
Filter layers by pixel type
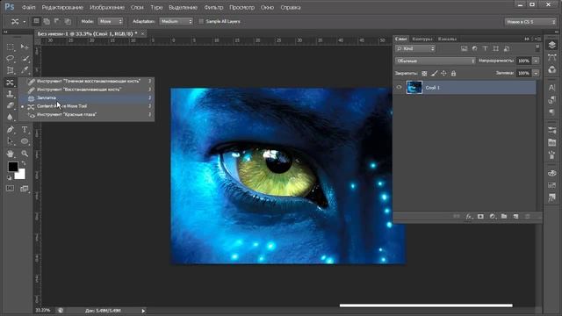coord(465,49)
